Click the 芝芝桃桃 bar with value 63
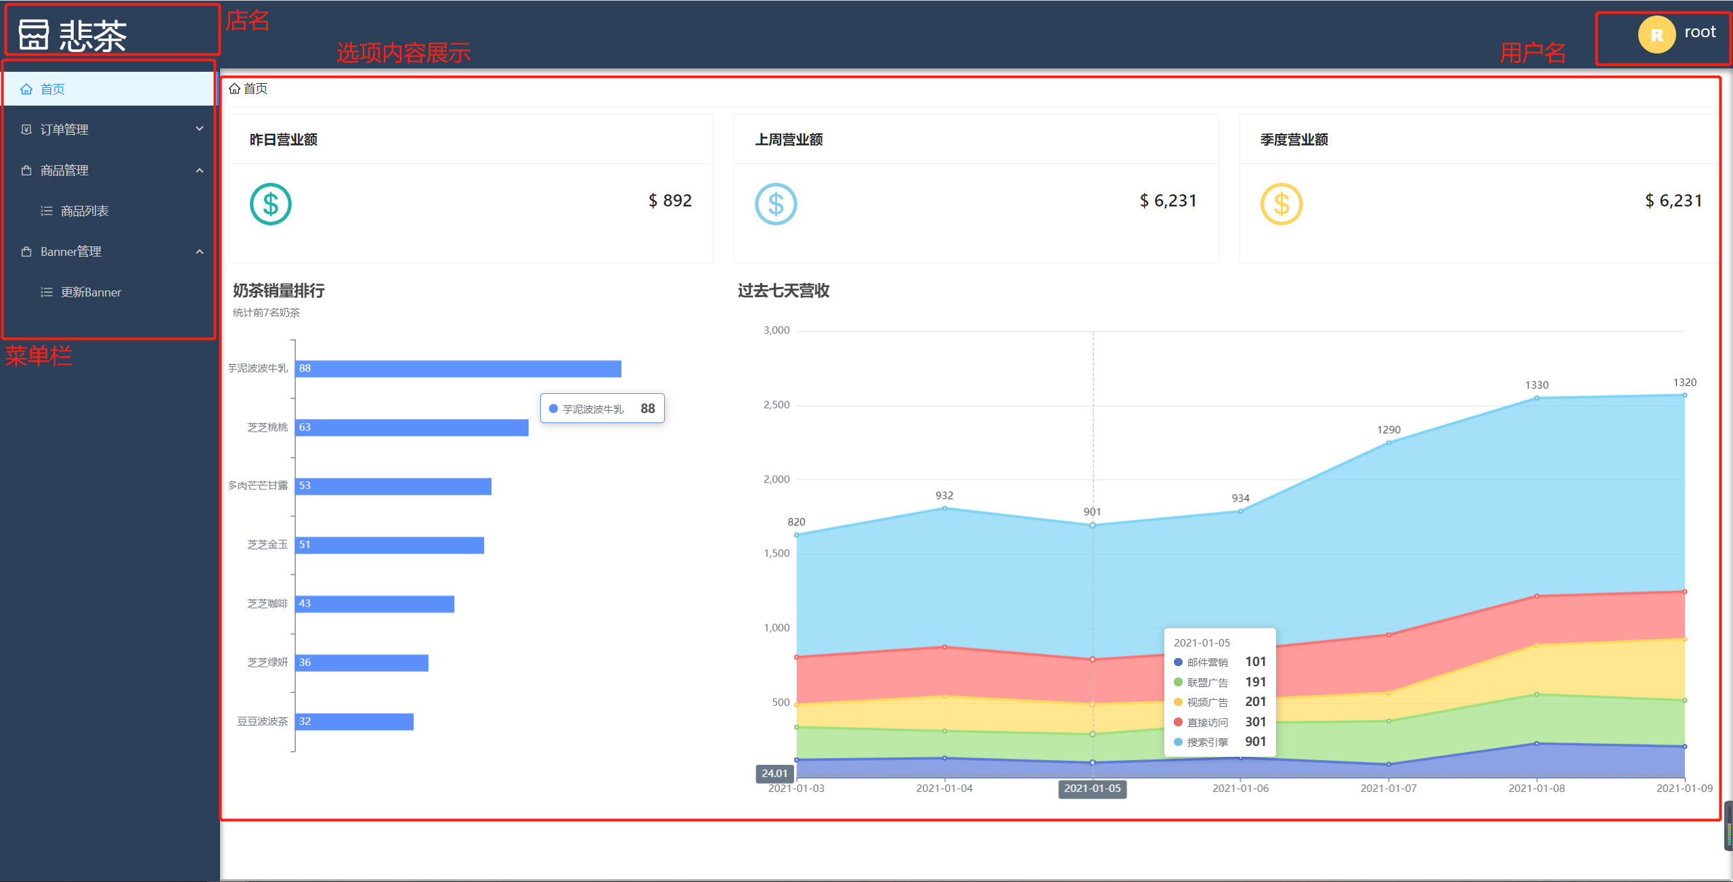1733x882 pixels. point(412,427)
